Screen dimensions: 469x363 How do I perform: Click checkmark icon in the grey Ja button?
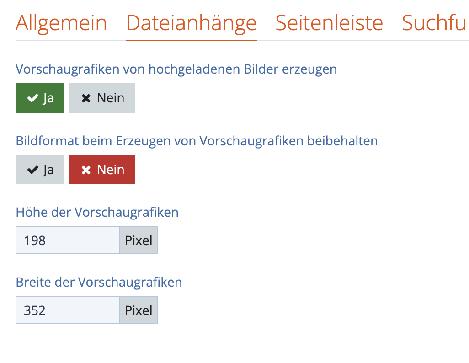pos(32,170)
